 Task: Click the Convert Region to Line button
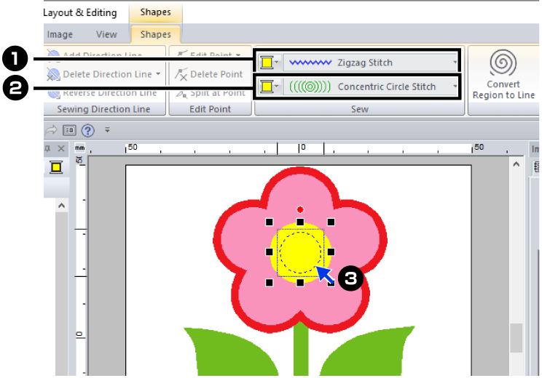pos(503,76)
